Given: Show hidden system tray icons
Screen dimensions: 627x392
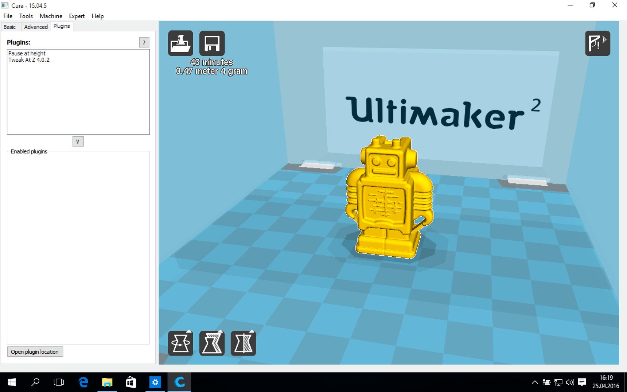Looking at the screenshot, I should 535,382.
